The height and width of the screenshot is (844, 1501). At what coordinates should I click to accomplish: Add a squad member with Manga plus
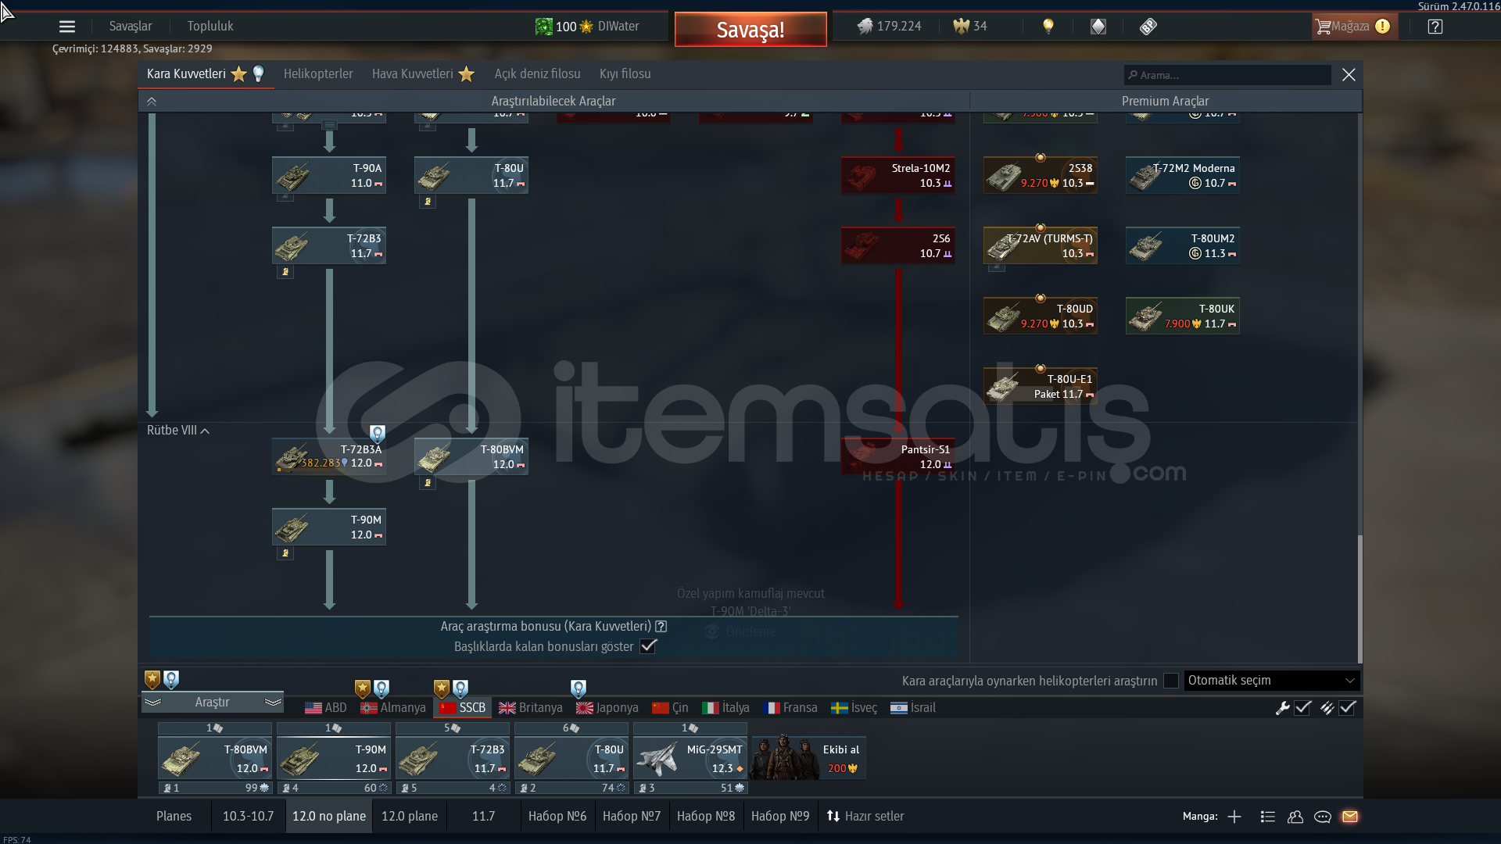(x=1234, y=817)
